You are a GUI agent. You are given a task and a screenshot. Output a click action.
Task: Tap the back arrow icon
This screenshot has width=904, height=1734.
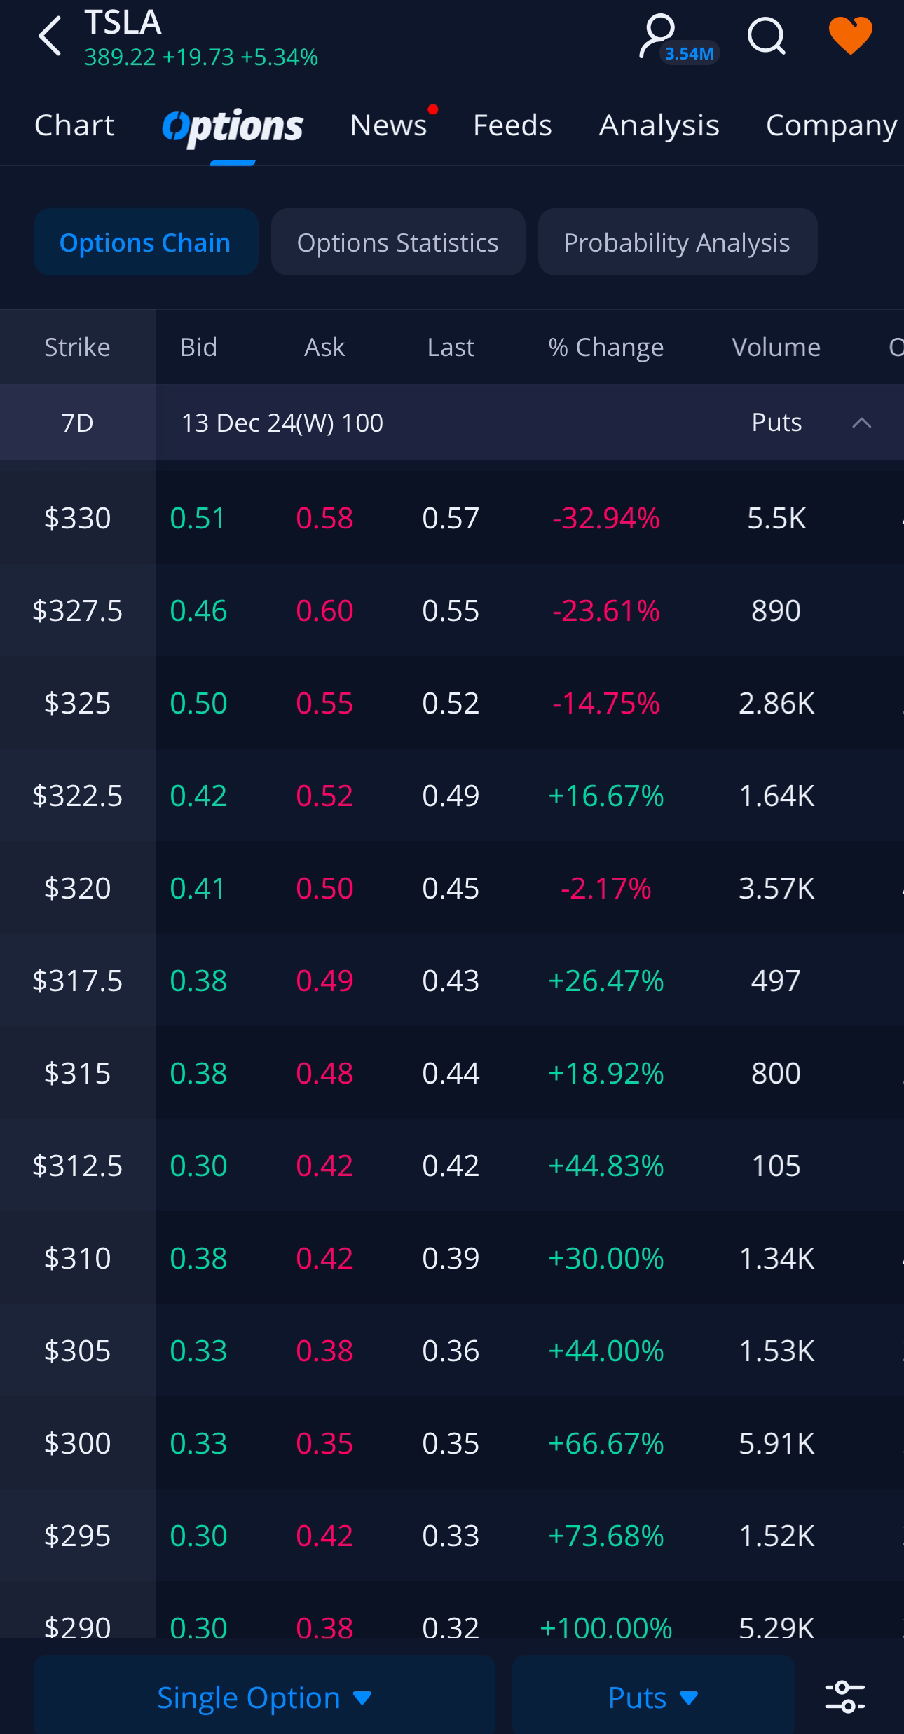(x=50, y=36)
